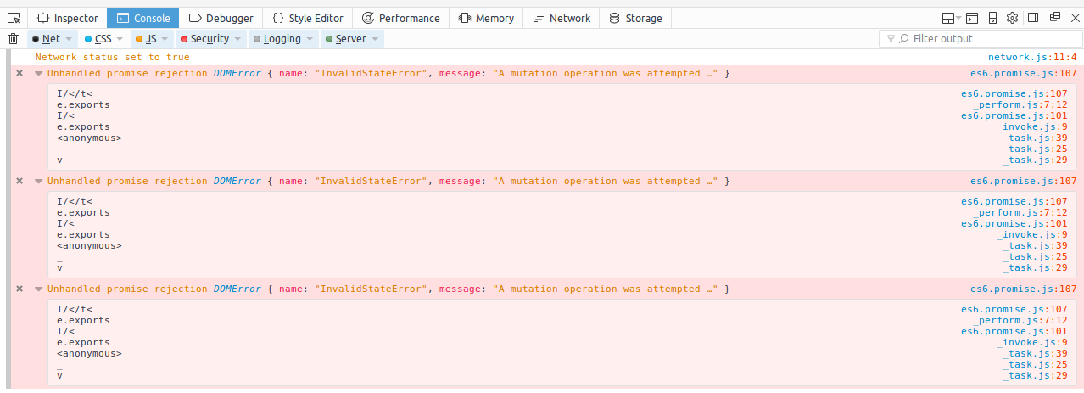The height and width of the screenshot is (393, 1084).
Task: Open _invoke.js:9 in second stack trace
Action: click(x=1032, y=235)
